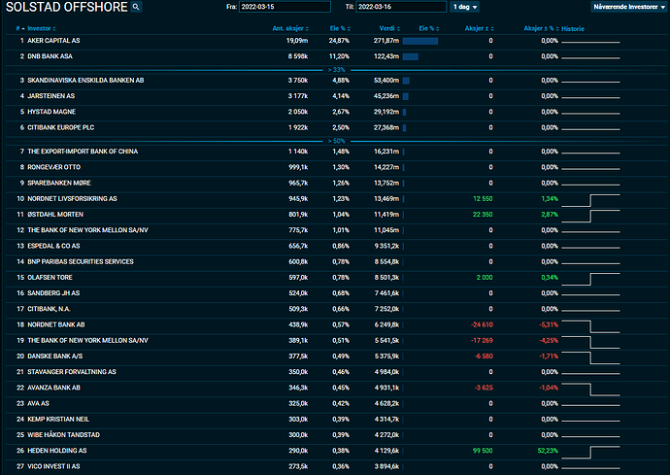Select investor AVA AS
The width and height of the screenshot is (670, 475).
pos(38,404)
